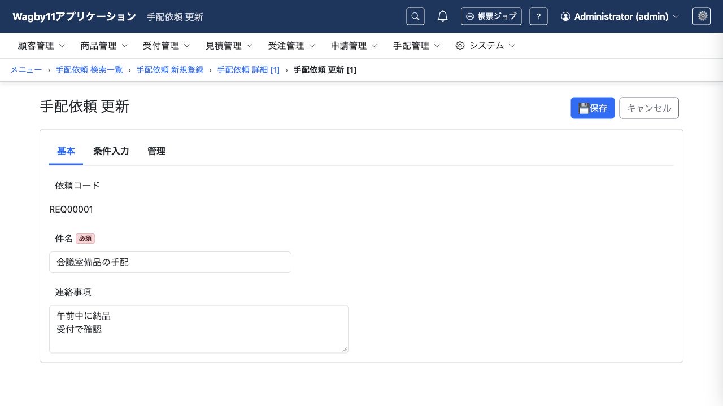Click the キャンセル button
Screen dimensions: 723x406
649,108
